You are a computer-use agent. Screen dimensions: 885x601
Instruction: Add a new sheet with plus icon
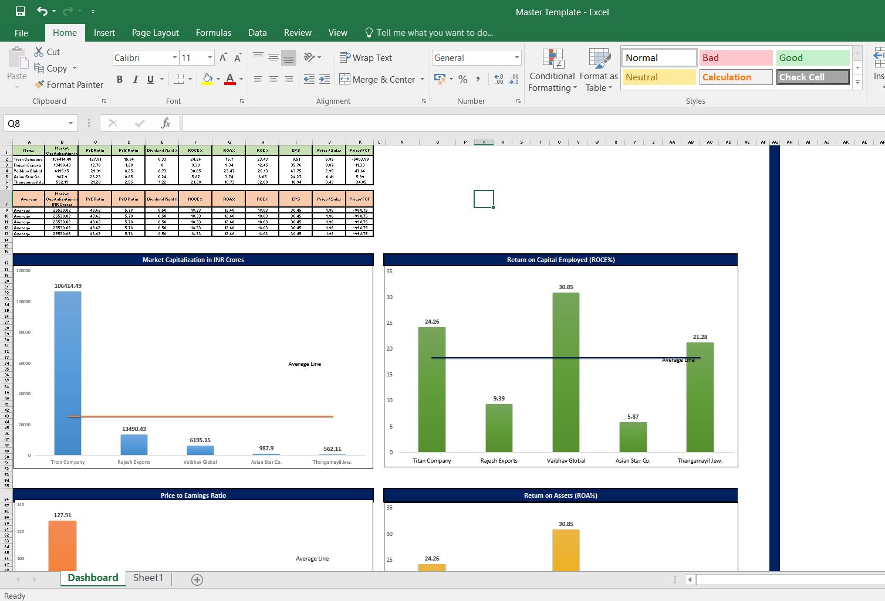(197, 579)
